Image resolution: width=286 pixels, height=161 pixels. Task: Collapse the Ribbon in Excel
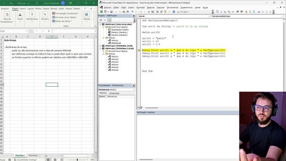pyautogui.click(x=95, y=26)
